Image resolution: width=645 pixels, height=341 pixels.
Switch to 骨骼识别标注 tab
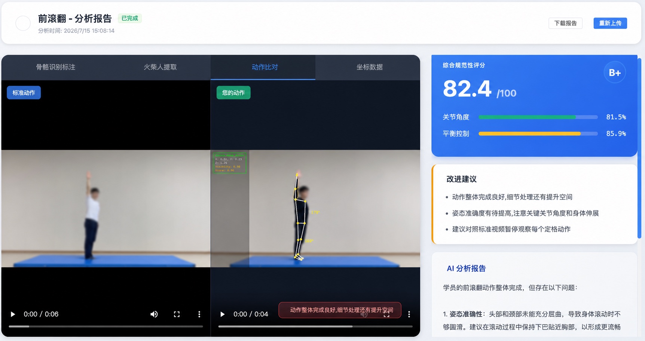click(x=55, y=67)
